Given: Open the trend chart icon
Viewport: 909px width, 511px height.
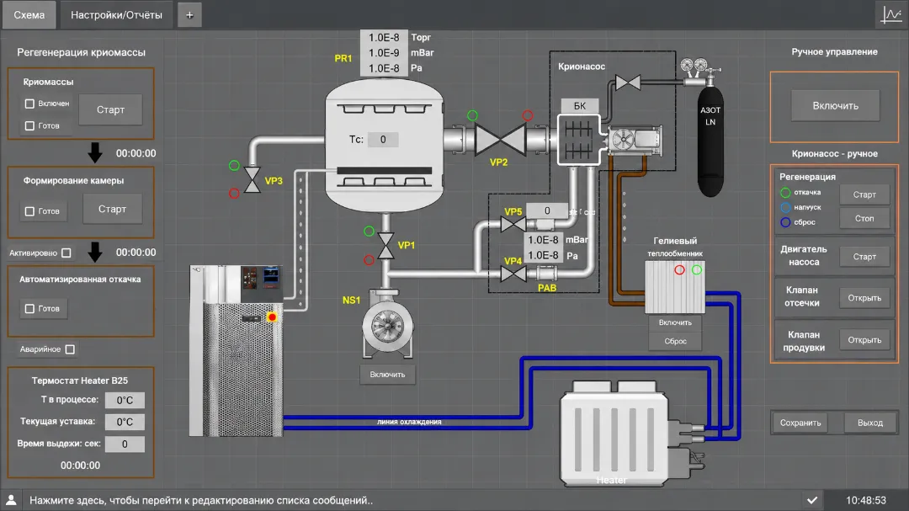Looking at the screenshot, I should [x=890, y=14].
